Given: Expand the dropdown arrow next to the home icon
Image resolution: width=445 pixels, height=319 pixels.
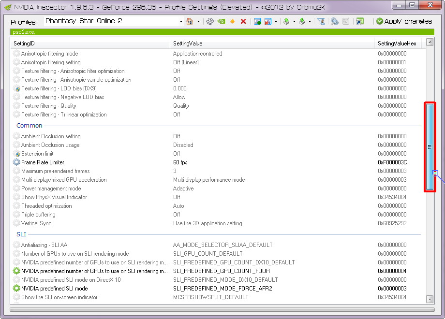Looking at the screenshot, I should [x=198, y=22].
